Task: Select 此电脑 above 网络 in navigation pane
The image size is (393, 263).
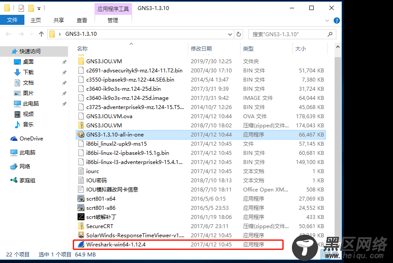Action: 23,152
